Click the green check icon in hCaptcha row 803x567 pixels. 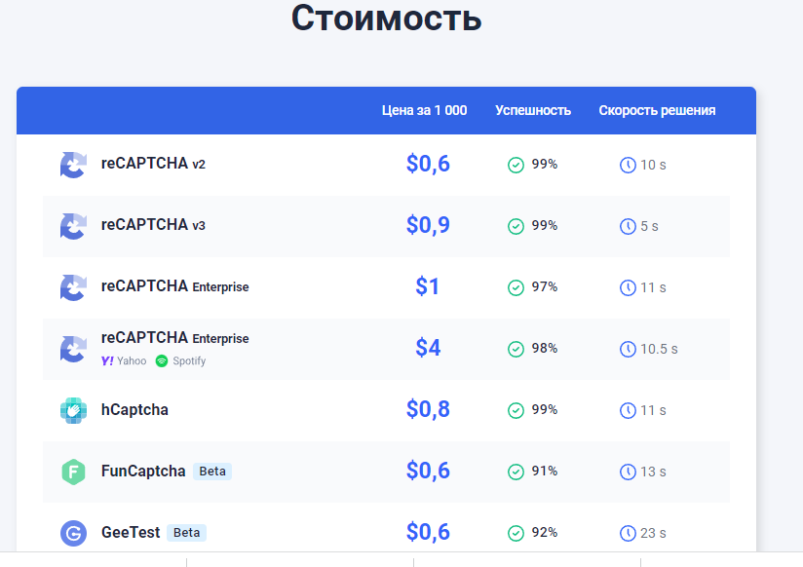coord(516,410)
